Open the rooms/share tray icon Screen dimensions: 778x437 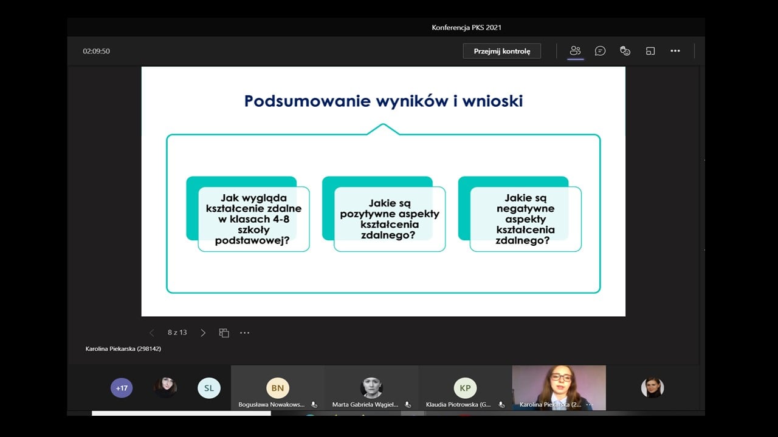pyautogui.click(x=650, y=51)
